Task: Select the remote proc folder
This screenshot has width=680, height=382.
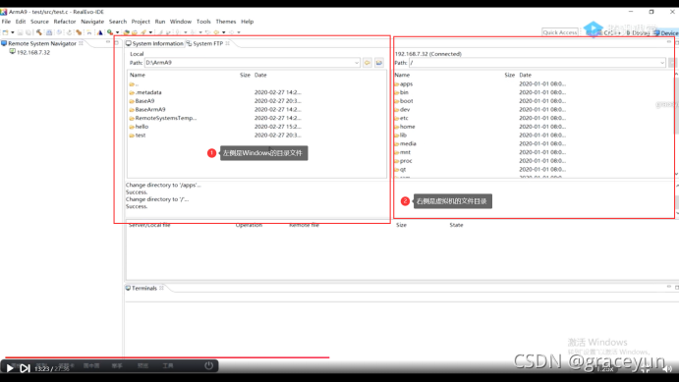Action: 403,161
